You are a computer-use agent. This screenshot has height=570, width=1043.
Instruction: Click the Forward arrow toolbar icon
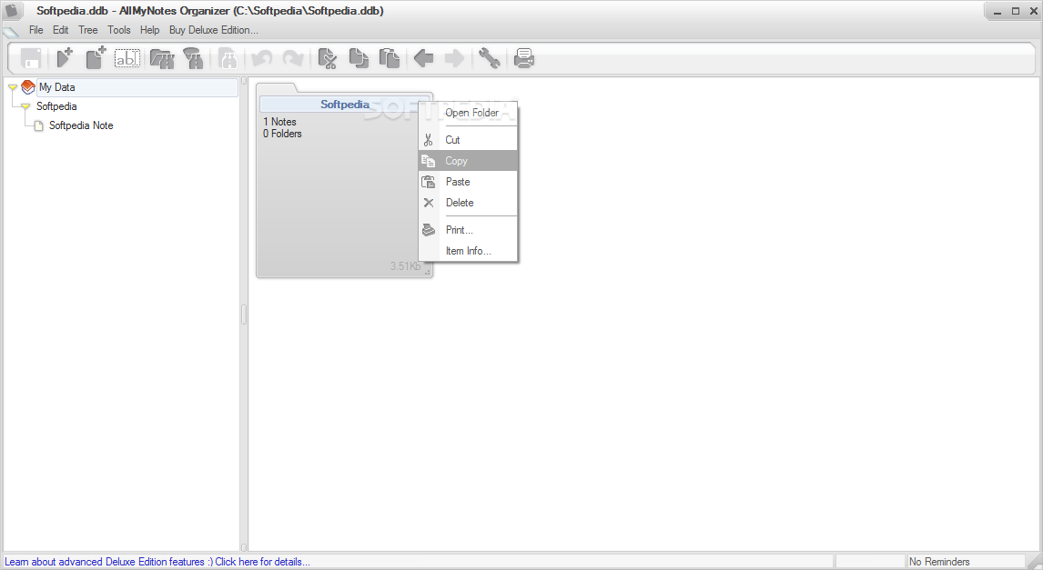click(455, 58)
